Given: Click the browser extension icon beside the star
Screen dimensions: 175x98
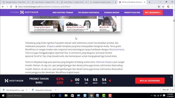Looking at the screenshot, I should tap(168, 7).
